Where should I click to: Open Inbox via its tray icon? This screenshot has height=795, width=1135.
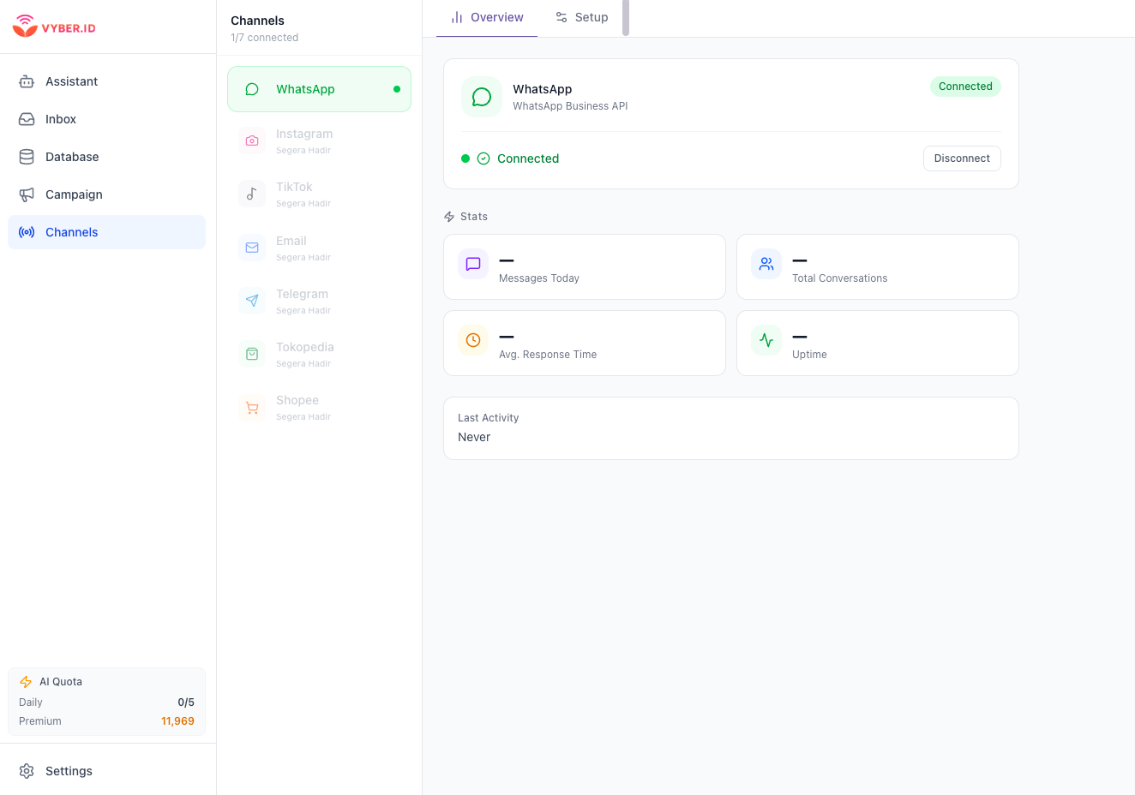[27, 119]
